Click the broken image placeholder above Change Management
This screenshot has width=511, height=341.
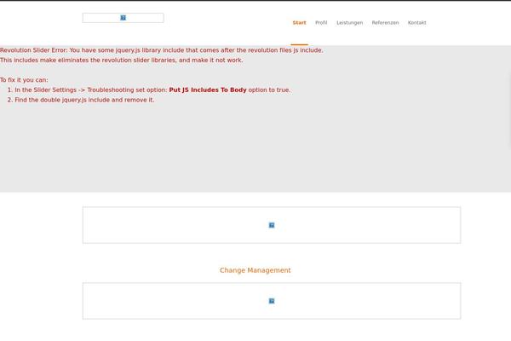272,225
